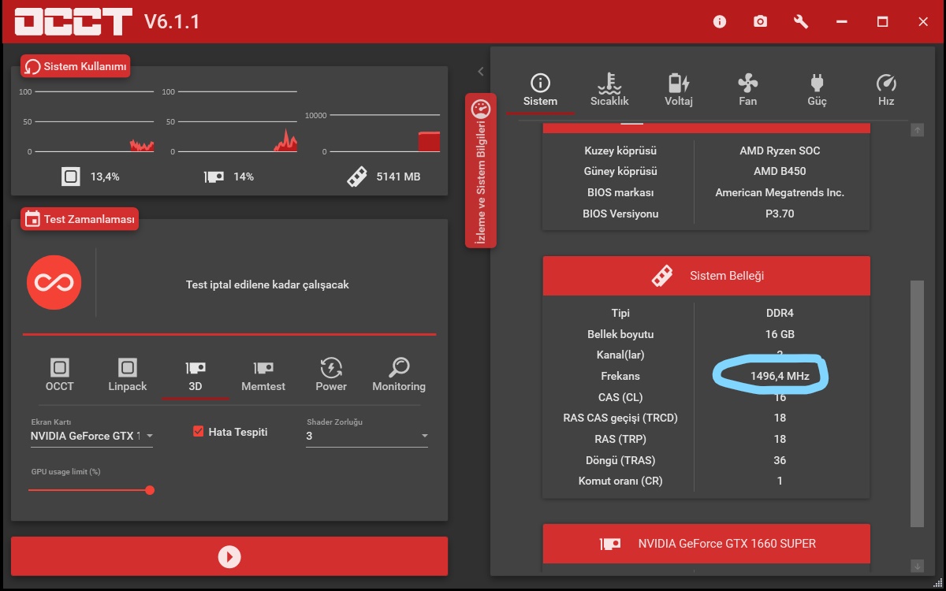Click the İzleme ve Sistem Bilgileri tab
This screenshot has height=591, width=946.
tap(481, 170)
